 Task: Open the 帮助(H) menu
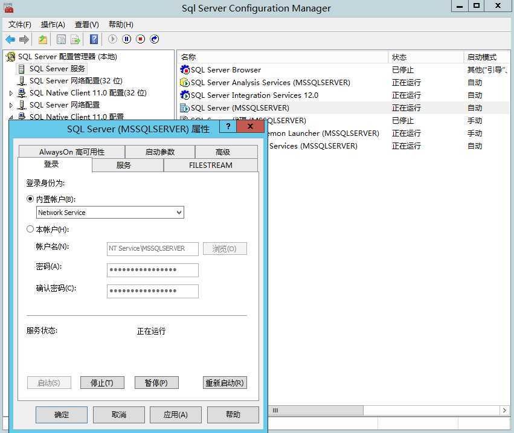tap(121, 25)
